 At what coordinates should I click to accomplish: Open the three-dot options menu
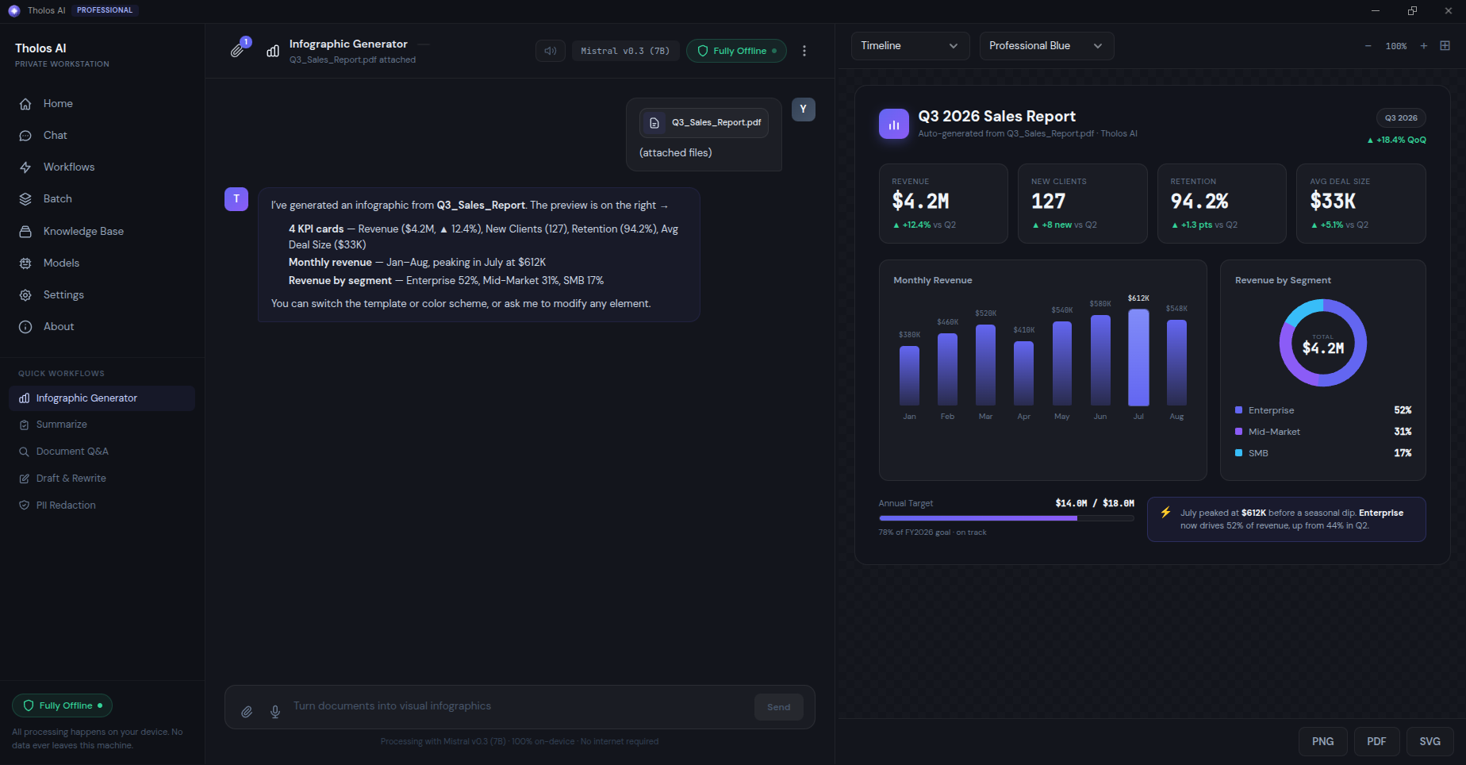click(x=804, y=51)
